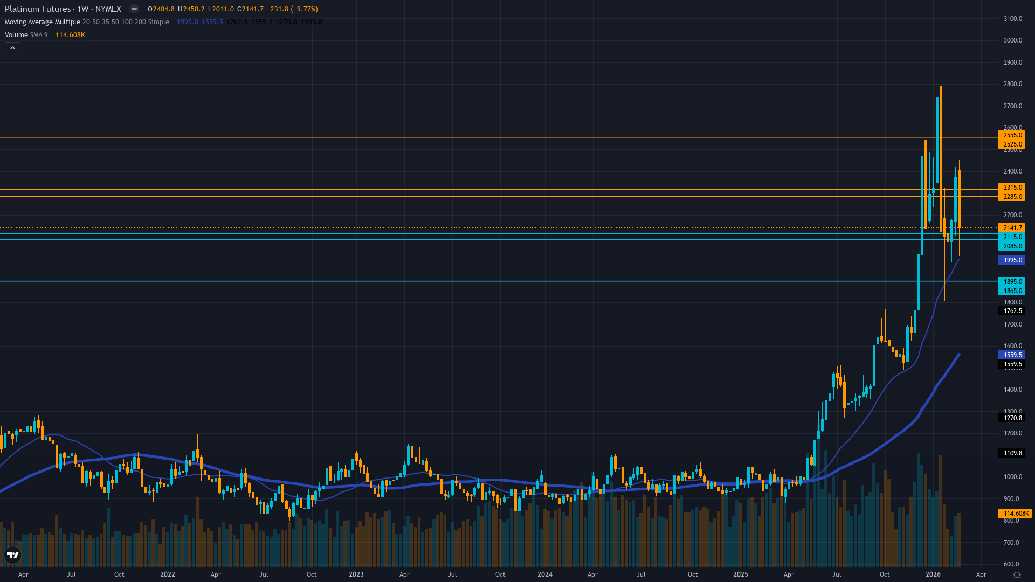Screen dimensions: 1035x582
Task: Click the change value −231.8 (−9.77%)
Action: click(x=292, y=9)
